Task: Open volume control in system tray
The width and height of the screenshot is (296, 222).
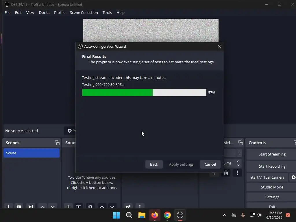Action: [x=259, y=215]
